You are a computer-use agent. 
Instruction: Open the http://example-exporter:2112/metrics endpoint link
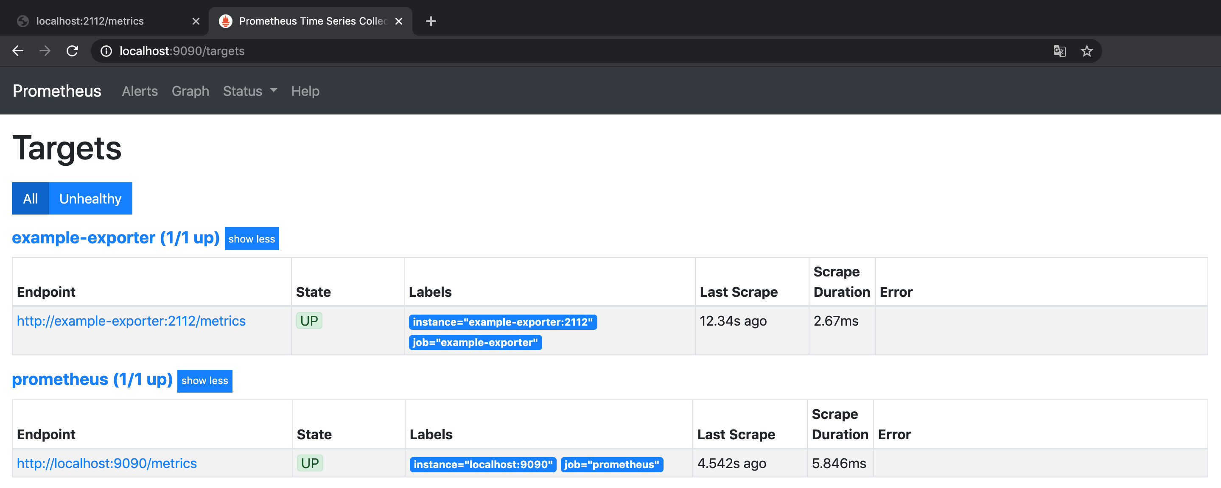pos(131,321)
